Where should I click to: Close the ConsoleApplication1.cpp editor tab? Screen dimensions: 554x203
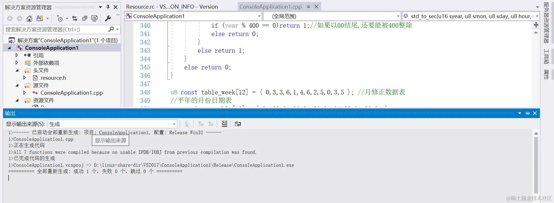pos(316,7)
